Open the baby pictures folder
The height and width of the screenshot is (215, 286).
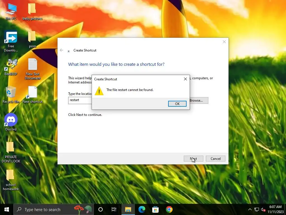pyautogui.click(x=32, y=12)
